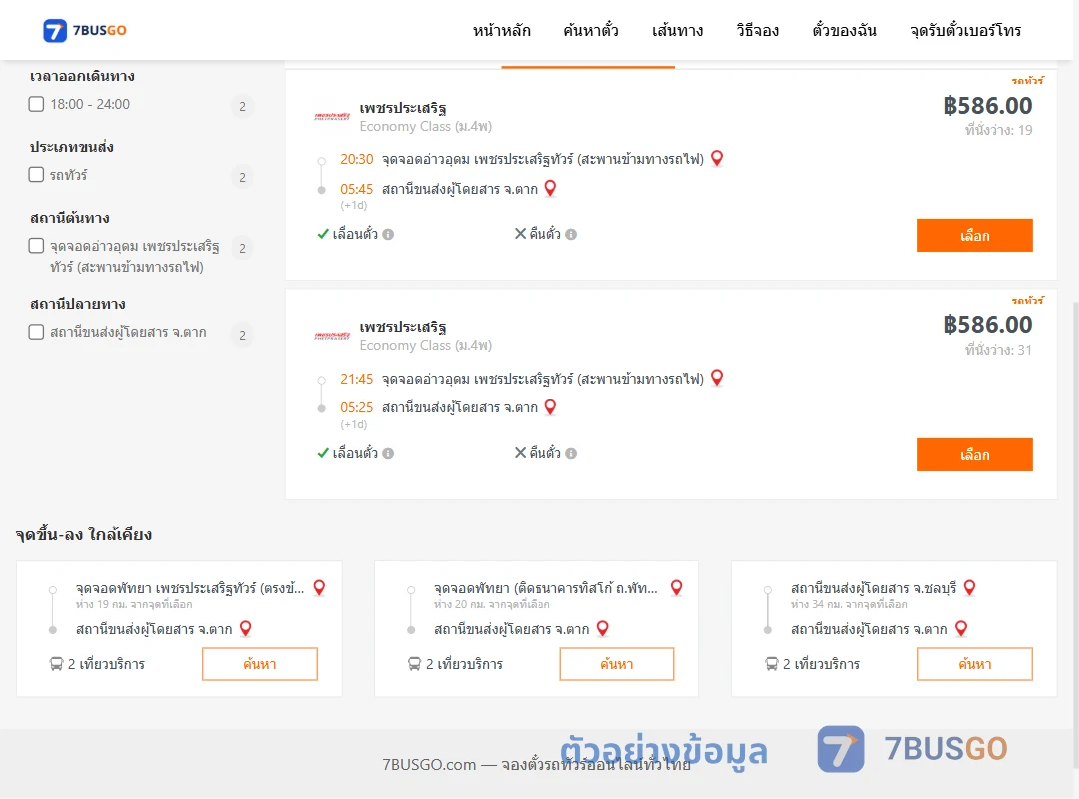Open map pin for 05:25 arrival station
Screen dimensions: 1079x799
(550, 407)
